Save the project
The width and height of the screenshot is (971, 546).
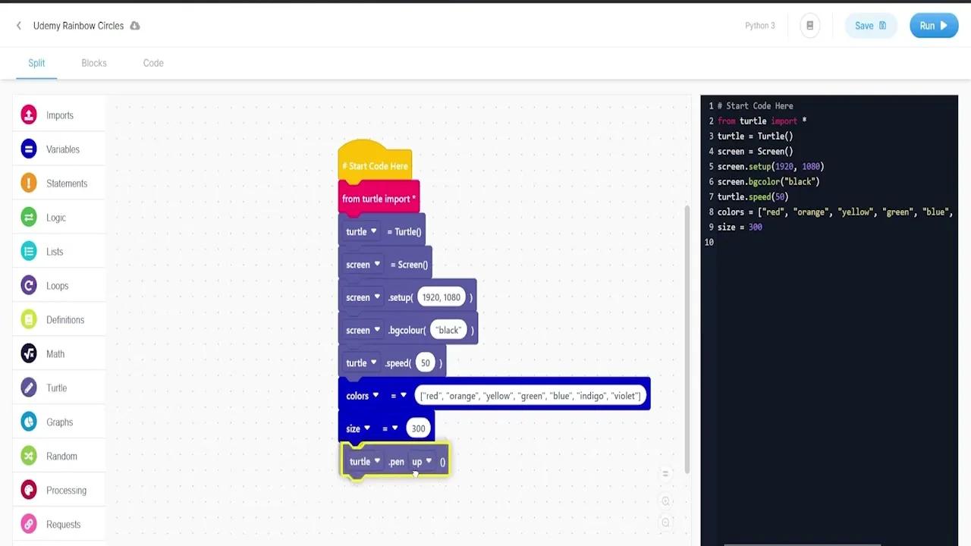pos(871,25)
